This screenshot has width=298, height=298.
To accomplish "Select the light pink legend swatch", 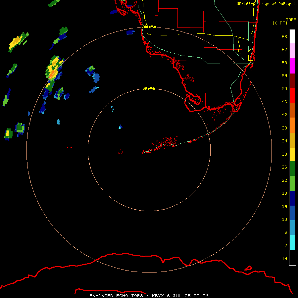I will (x=292, y=51).
